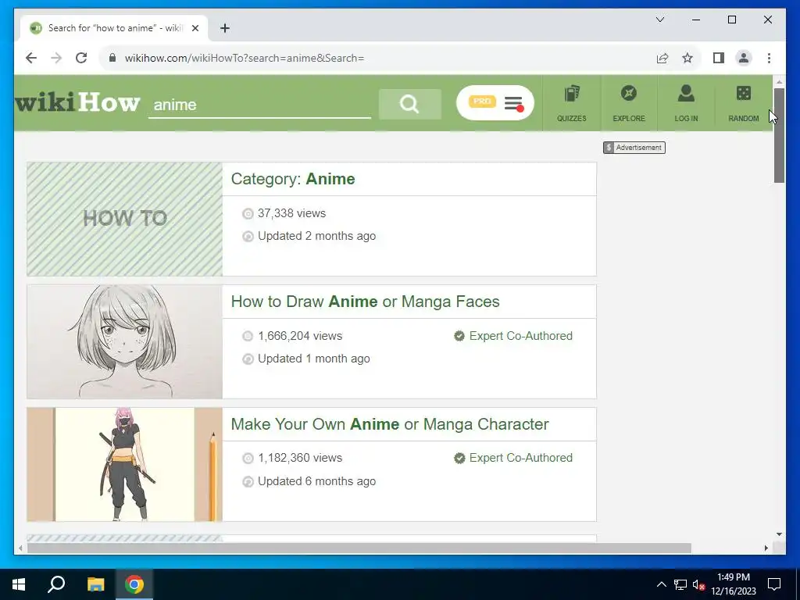Click the site padlock icon
The image size is (800, 600).
(112, 58)
